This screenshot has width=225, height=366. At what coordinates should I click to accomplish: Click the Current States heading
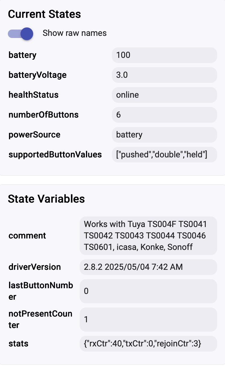pos(44,14)
